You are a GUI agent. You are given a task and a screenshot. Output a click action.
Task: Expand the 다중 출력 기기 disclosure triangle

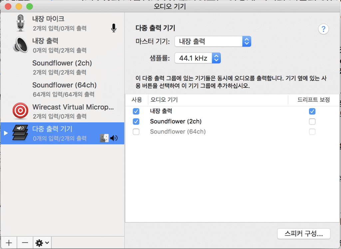[5, 133]
